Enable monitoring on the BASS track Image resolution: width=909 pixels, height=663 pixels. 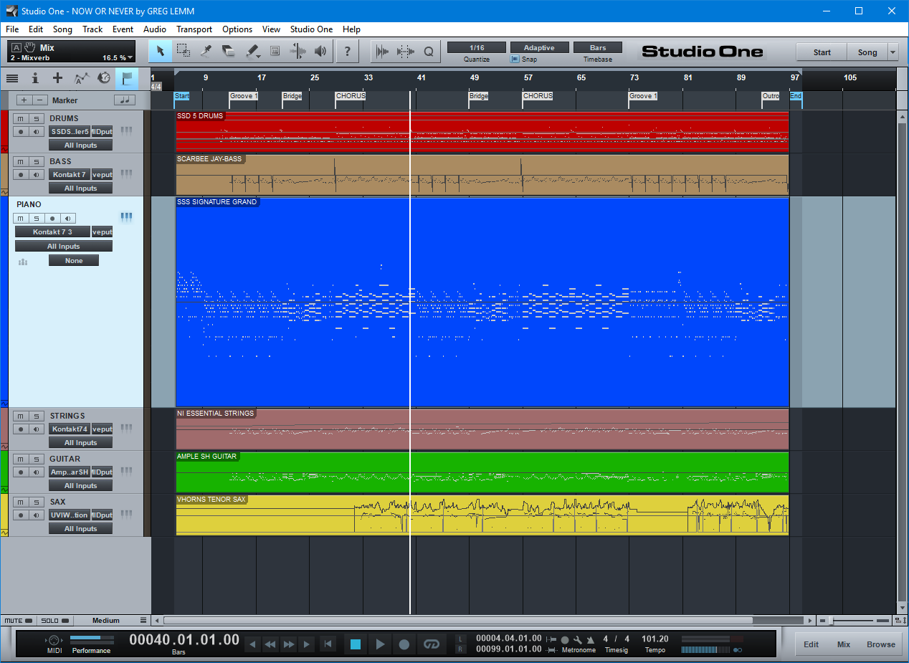click(x=36, y=174)
